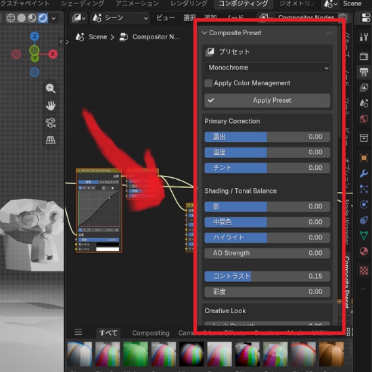Open the Object Data green triangle icon
The width and height of the screenshot is (372, 372).
point(364,235)
